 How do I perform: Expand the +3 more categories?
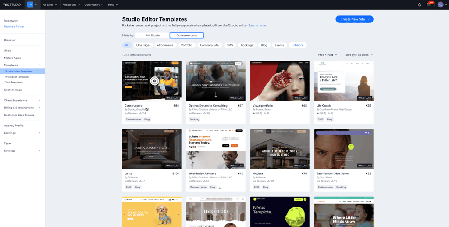[x=298, y=45]
